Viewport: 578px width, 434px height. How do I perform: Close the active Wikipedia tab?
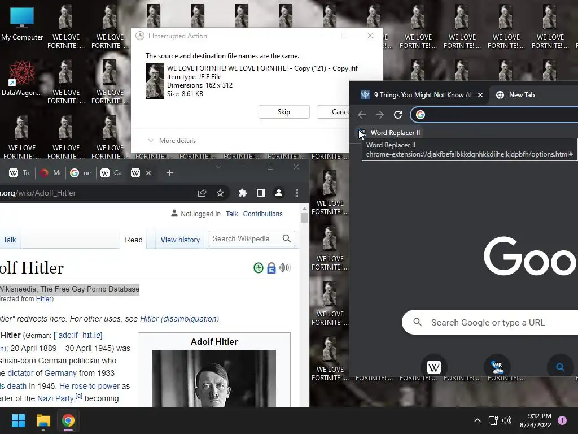(148, 173)
